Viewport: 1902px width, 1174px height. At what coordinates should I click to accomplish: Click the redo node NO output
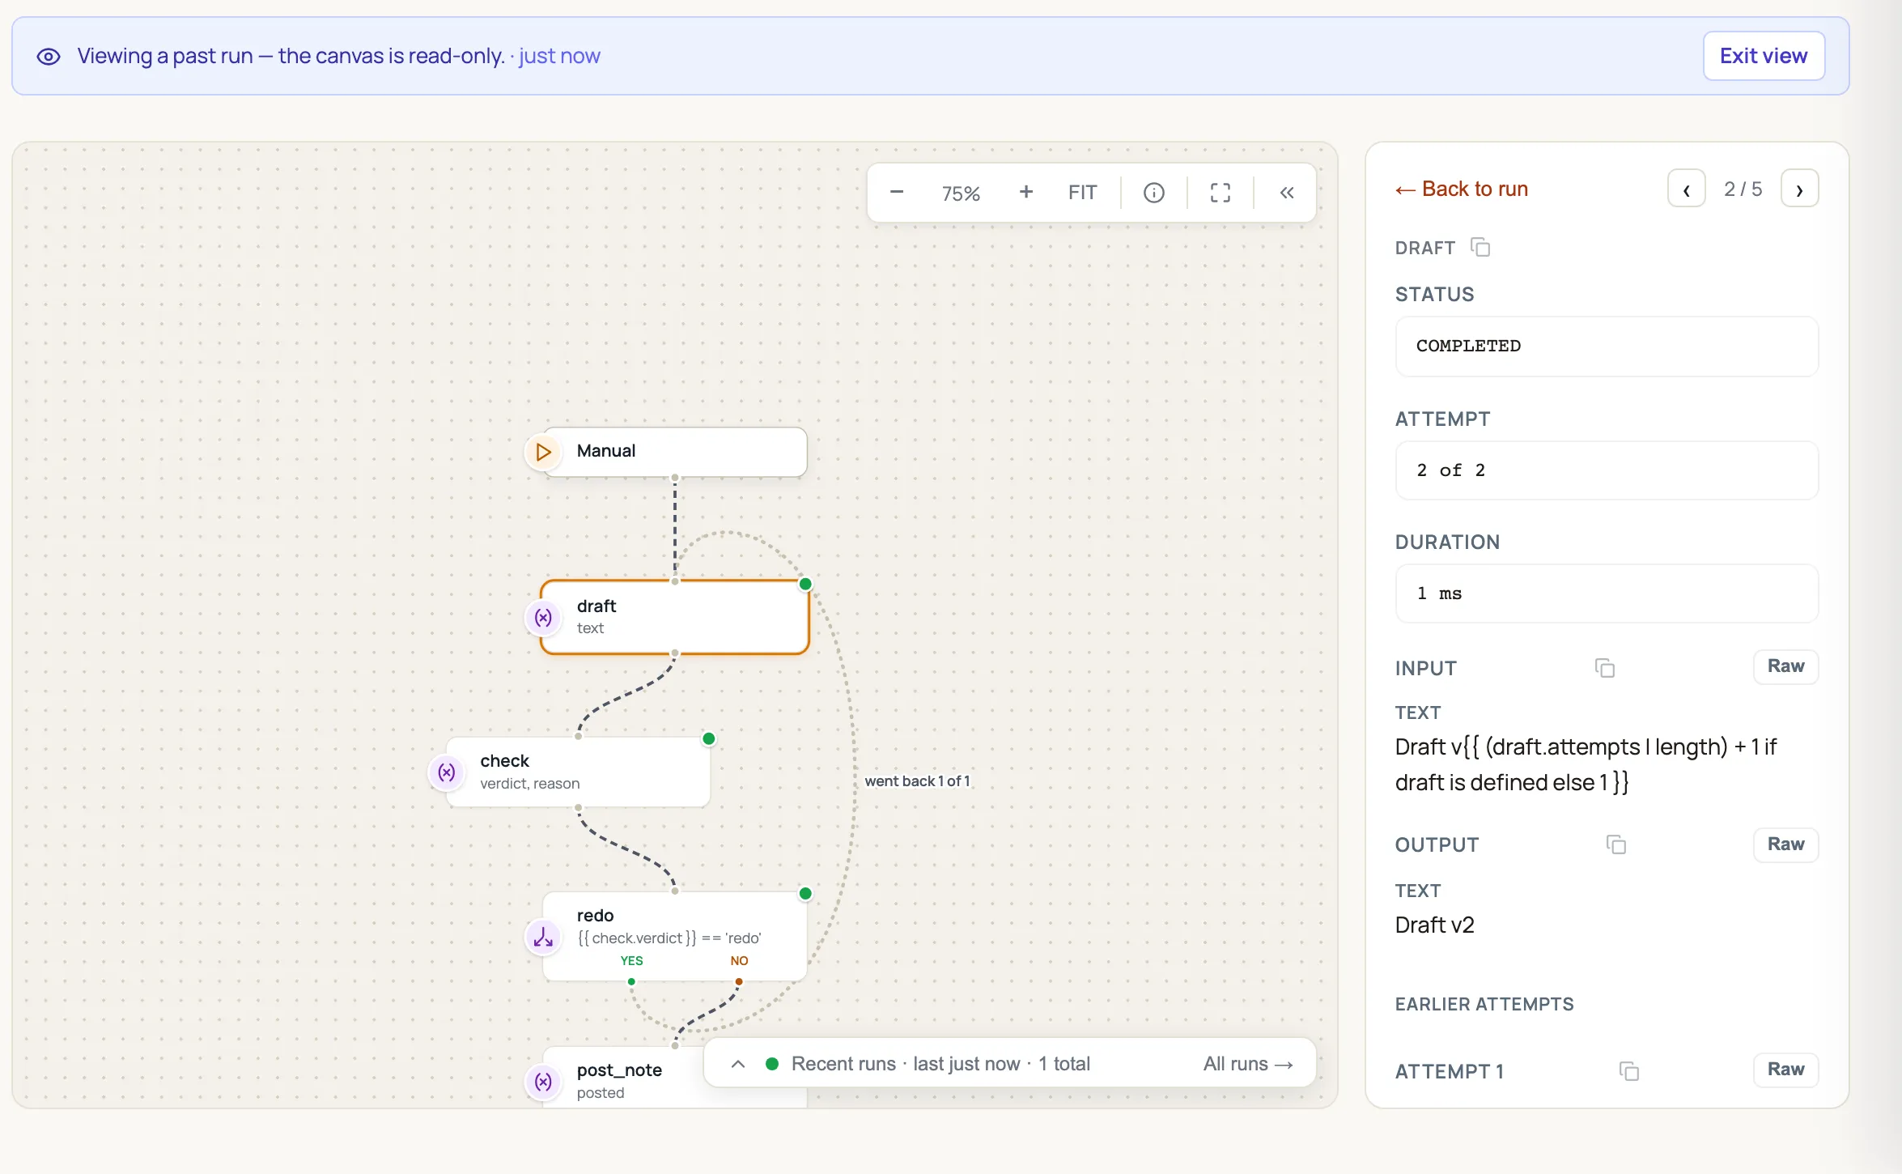click(x=739, y=980)
